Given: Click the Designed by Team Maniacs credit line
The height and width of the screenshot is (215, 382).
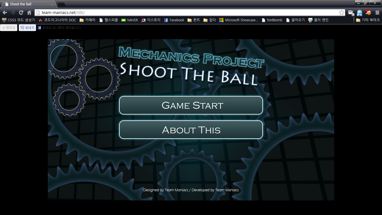Looking at the screenshot, I should coord(191,190).
